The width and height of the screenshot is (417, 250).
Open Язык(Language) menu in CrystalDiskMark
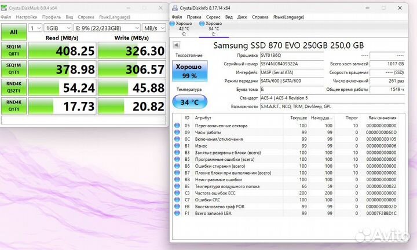tap(115, 17)
